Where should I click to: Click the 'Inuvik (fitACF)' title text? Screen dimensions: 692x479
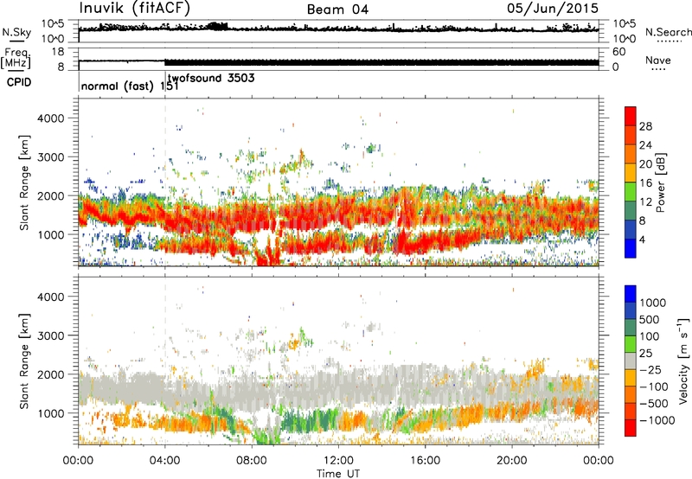point(135,9)
